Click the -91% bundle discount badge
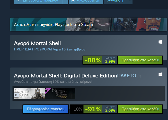This screenshot has height=120, width=168. pyautogui.click(x=93, y=109)
